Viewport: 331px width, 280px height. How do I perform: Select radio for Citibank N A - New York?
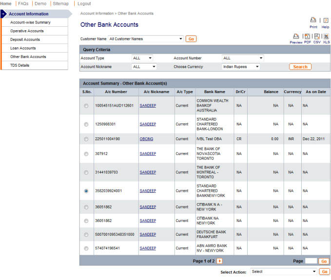pos(86,207)
